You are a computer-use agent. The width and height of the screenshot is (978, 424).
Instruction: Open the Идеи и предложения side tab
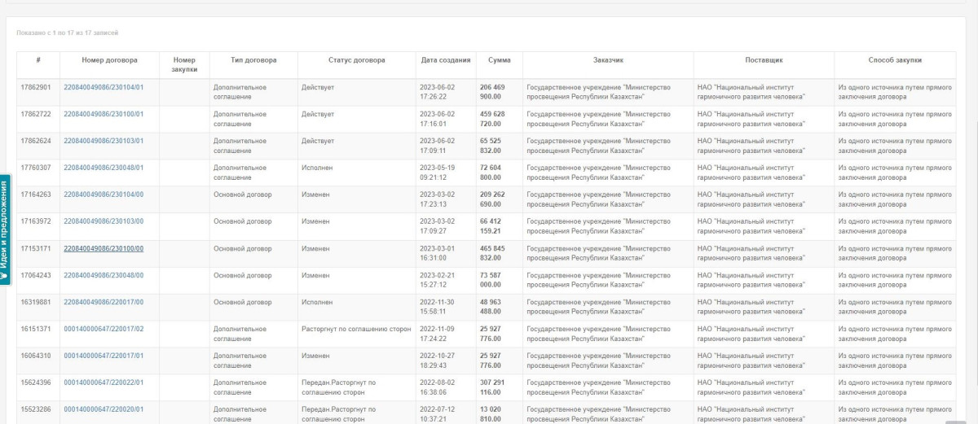[5, 229]
